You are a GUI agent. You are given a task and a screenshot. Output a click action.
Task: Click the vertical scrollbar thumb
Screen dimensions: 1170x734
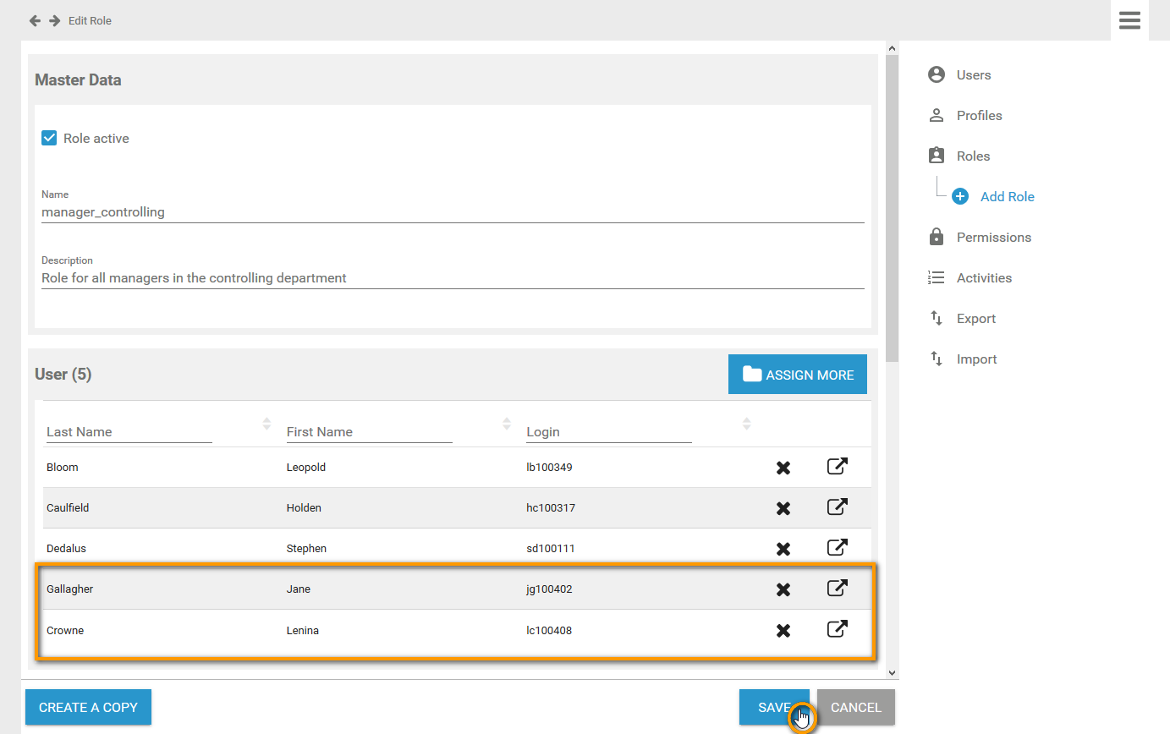(891, 203)
